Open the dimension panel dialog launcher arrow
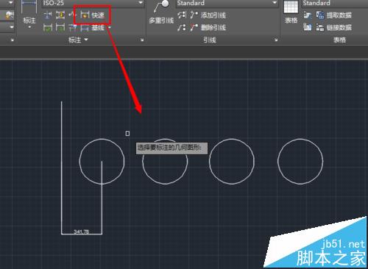Image resolution: width=368 pixels, height=269 pixels. tap(142, 40)
